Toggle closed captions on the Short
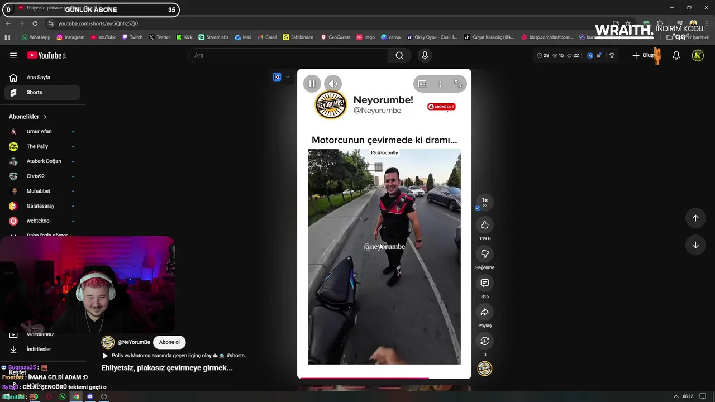This screenshot has height=402, width=715. (x=422, y=84)
